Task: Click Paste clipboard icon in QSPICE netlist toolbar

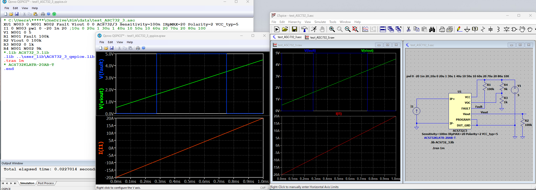Action: (35, 14)
